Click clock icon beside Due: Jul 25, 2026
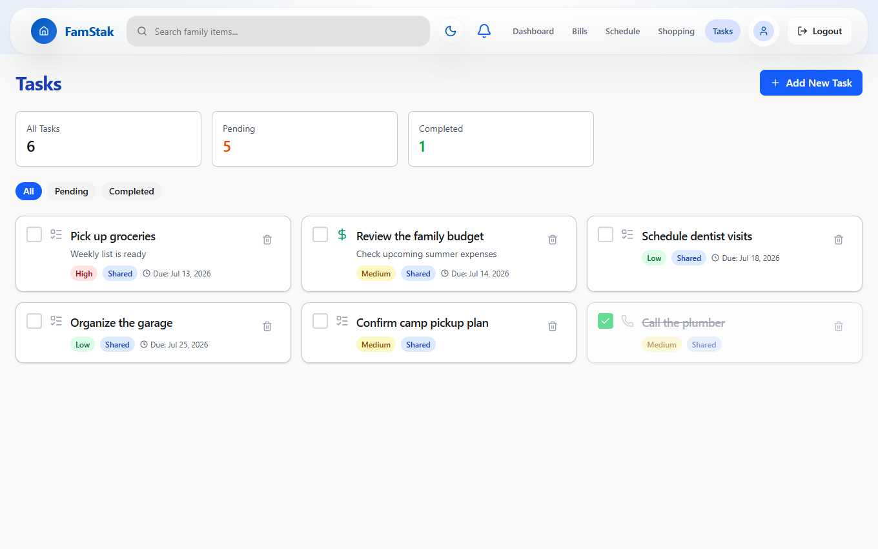Screen dimensions: 878x549 tap(144, 344)
